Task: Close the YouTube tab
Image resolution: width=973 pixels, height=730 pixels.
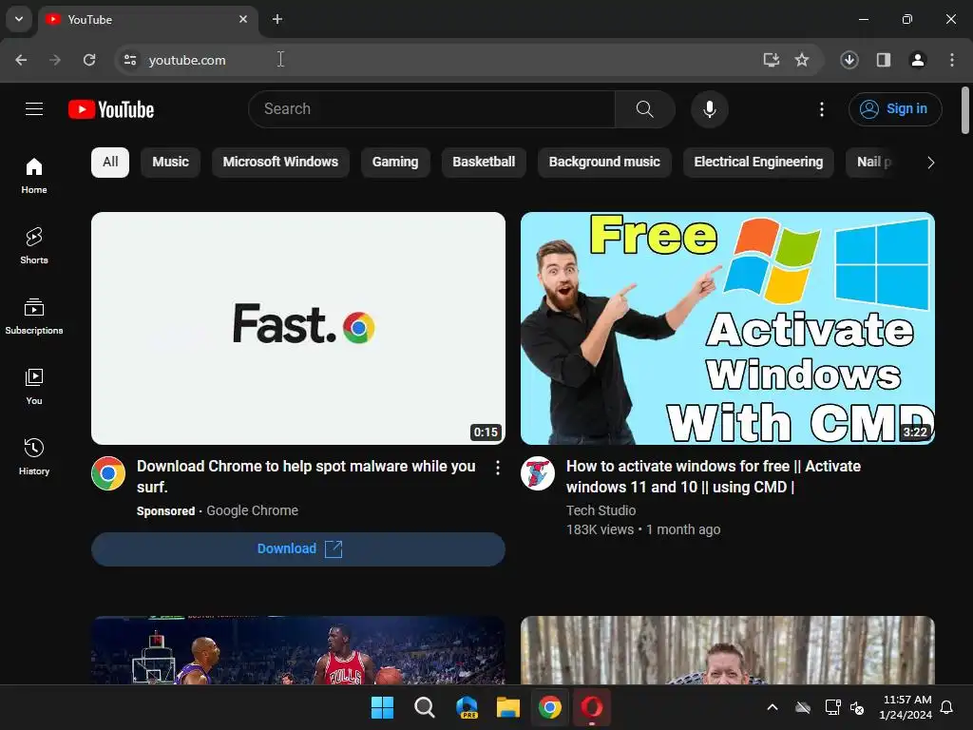Action: (x=243, y=19)
